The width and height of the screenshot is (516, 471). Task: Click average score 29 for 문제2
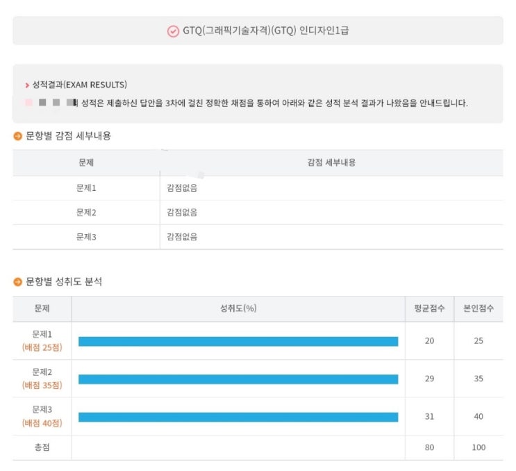pos(429,379)
